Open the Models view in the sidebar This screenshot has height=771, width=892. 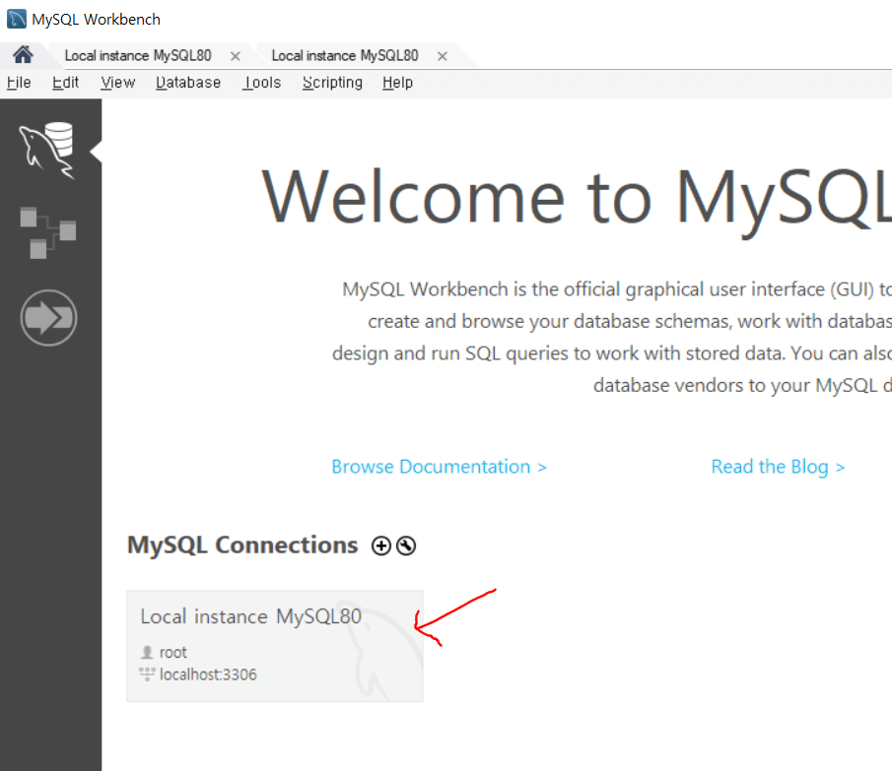click(x=48, y=233)
